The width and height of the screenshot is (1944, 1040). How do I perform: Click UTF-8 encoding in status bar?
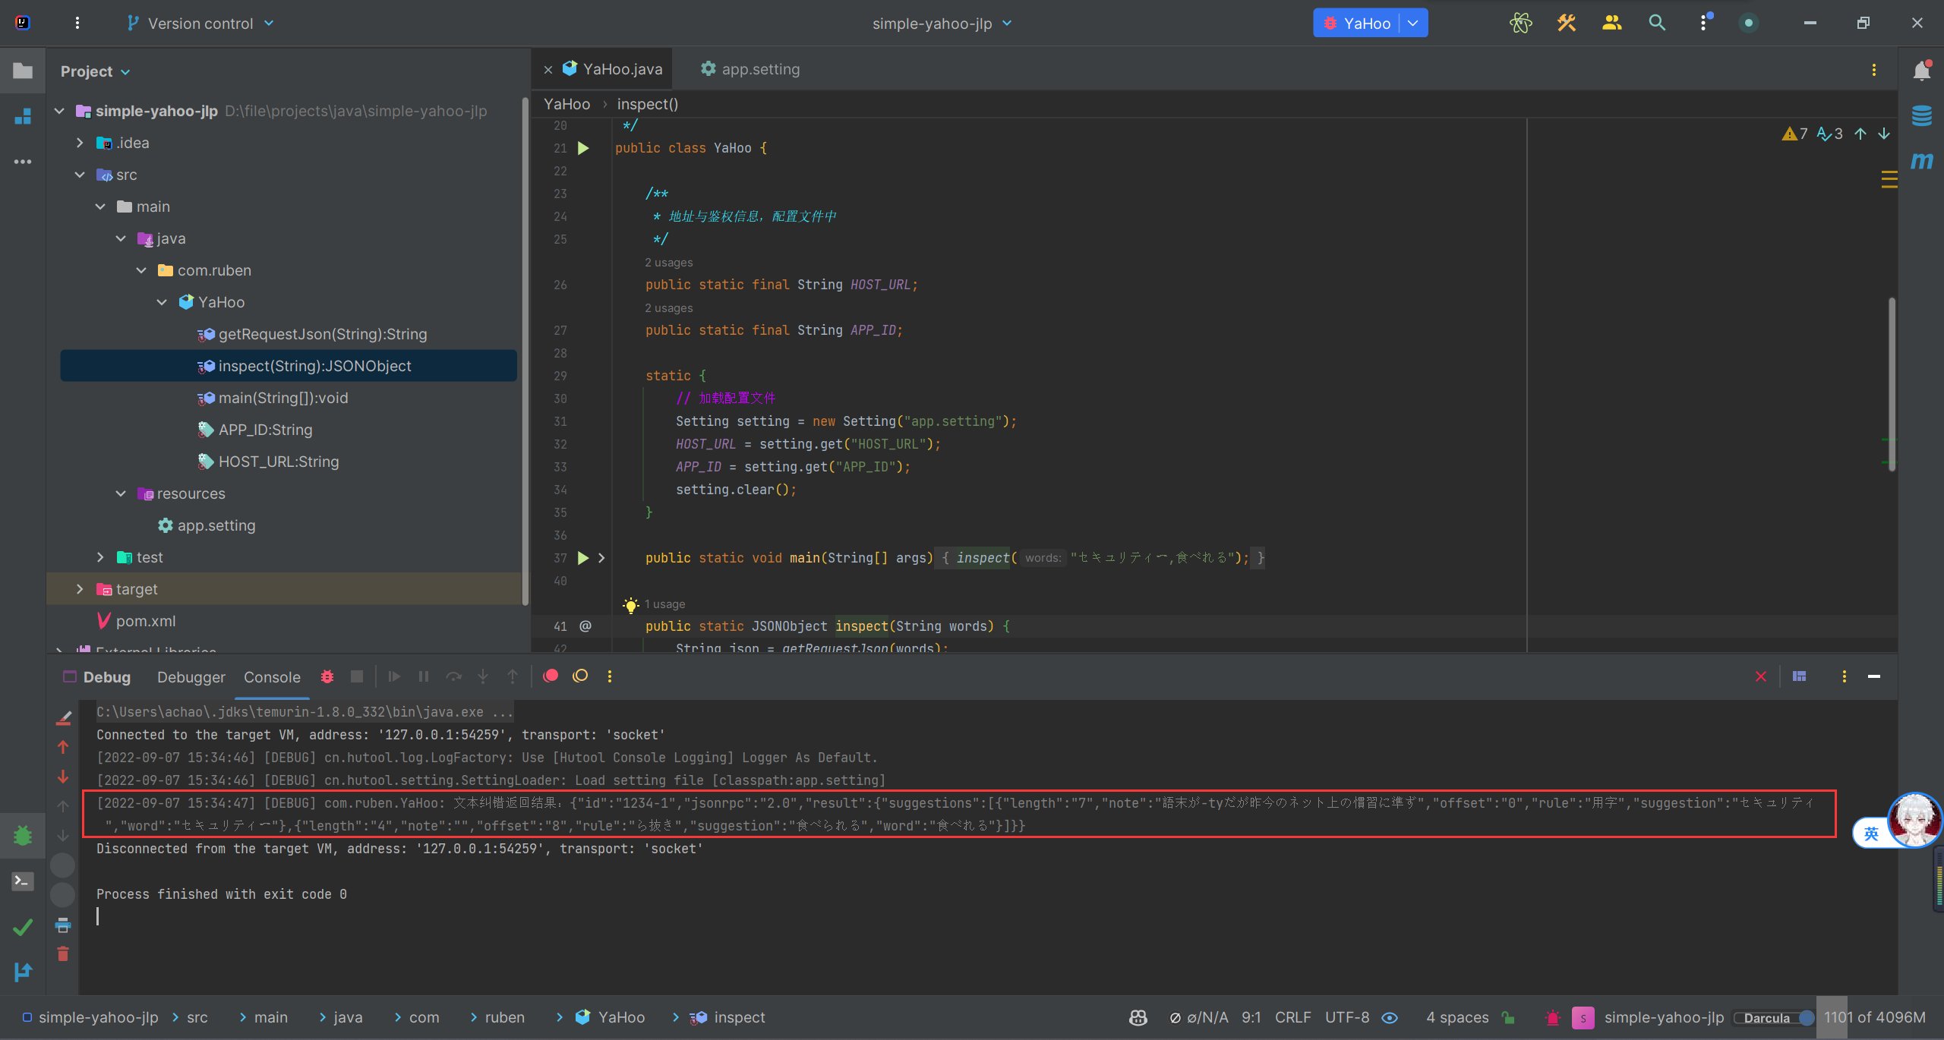(x=1346, y=1018)
